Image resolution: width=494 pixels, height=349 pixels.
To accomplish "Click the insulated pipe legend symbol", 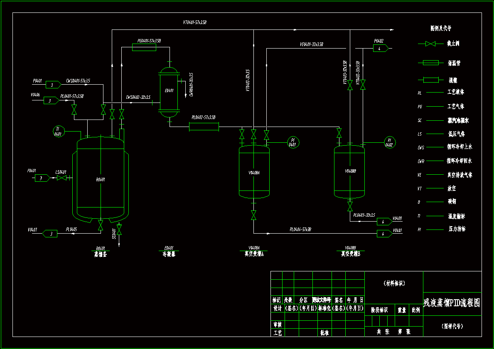I will pyautogui.click(x=431, y=63).
